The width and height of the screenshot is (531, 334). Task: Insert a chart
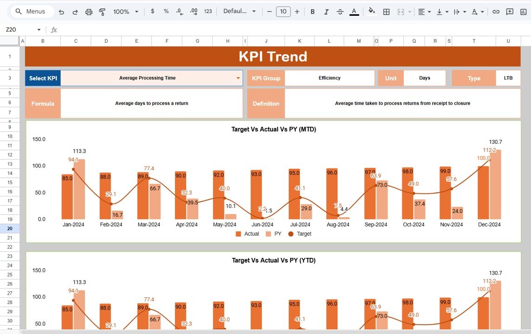[524, 12]
